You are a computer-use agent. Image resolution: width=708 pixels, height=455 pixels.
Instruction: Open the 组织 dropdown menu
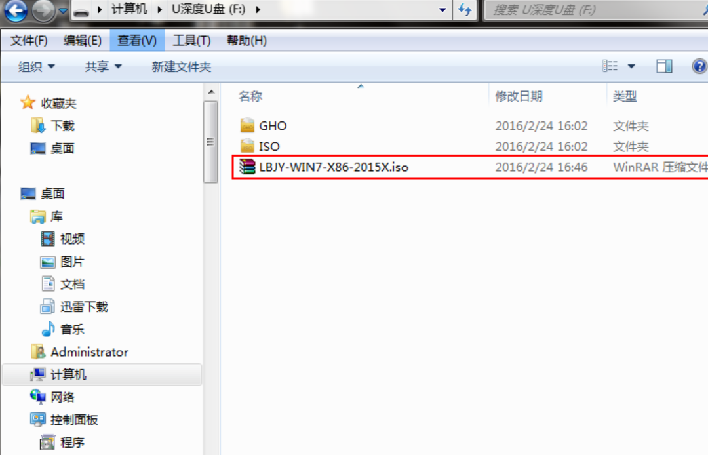(x=36, y=67)
